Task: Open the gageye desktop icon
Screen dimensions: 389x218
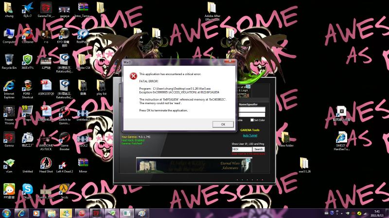Action: tap(65, 11)
